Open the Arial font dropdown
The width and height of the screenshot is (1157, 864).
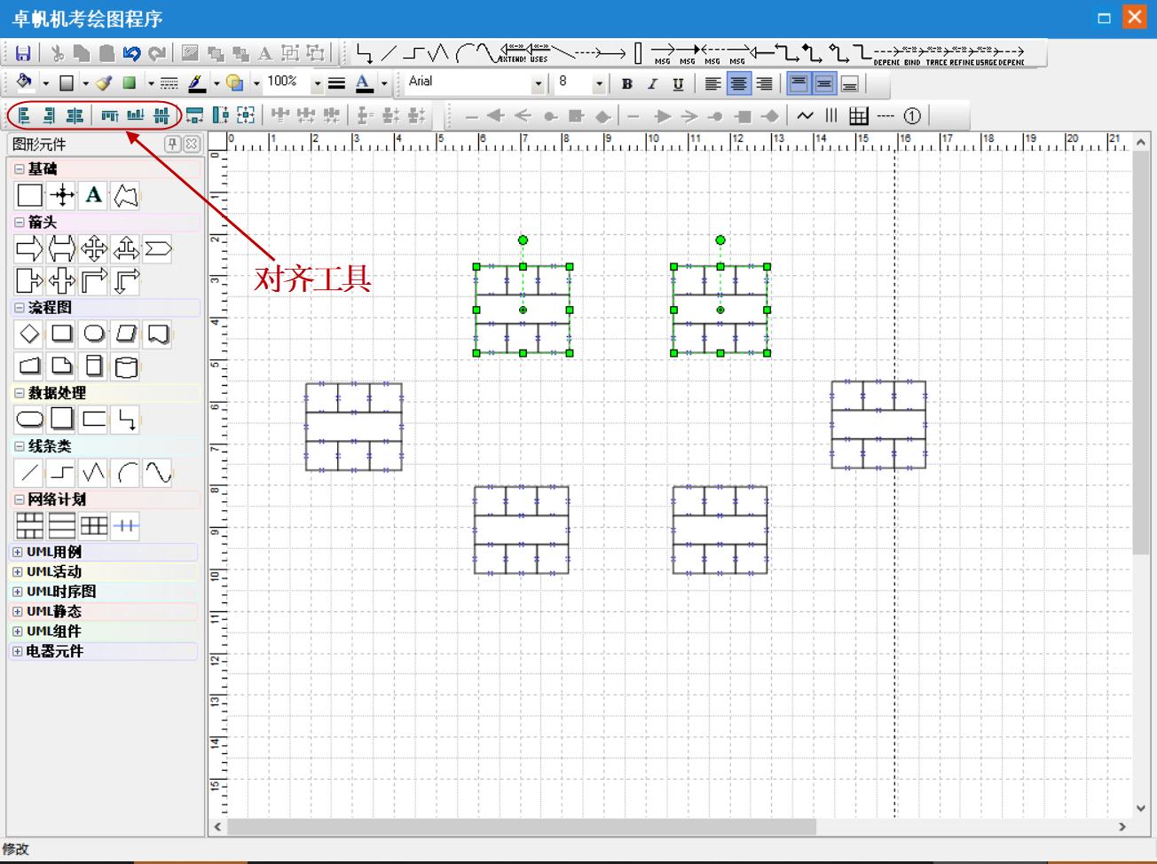[538, 84]
